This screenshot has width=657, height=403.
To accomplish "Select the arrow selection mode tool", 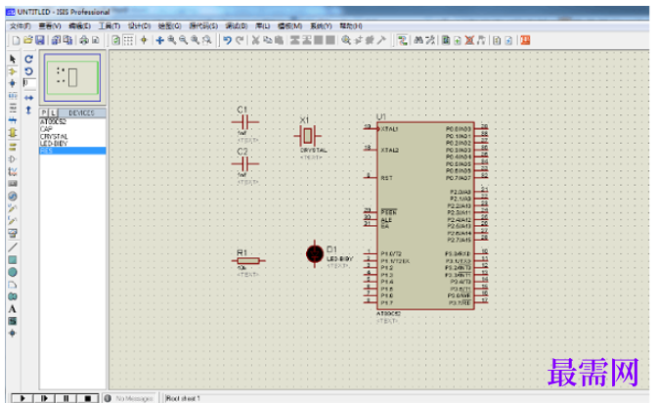I will [x=12, y=59].
